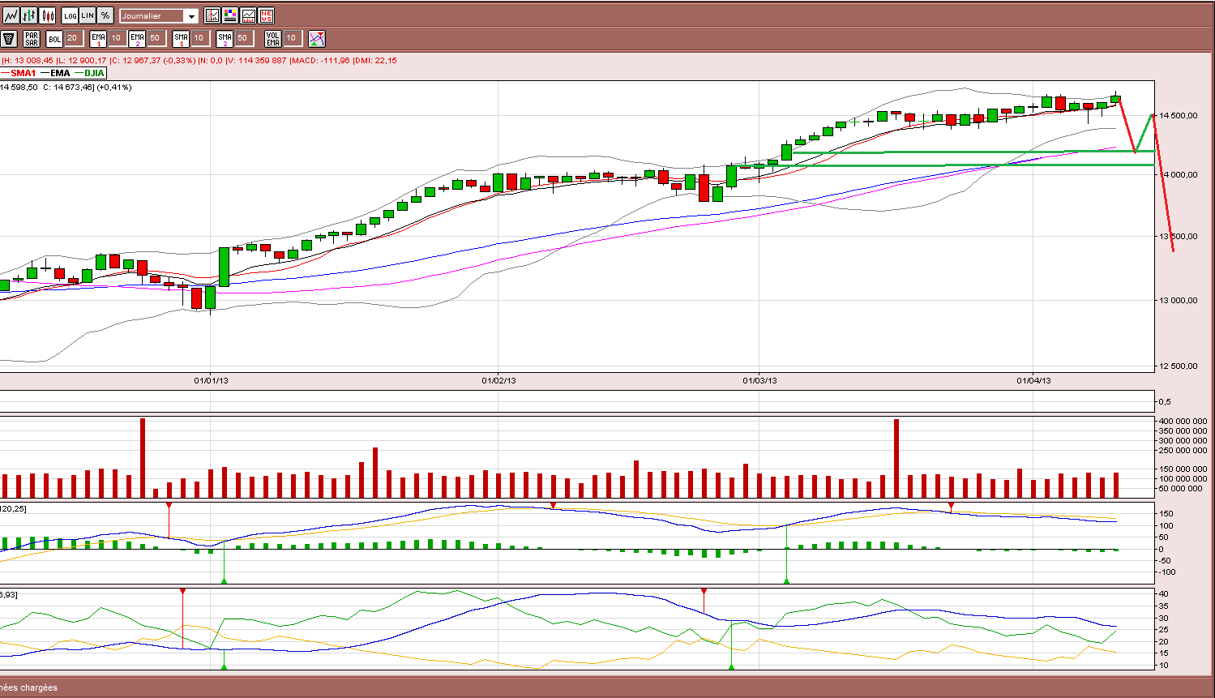The width and height of the screenshot is (1215, 698).
Task: Toggle the EMA 2 indicator
Action: click(x=137, y=38)
